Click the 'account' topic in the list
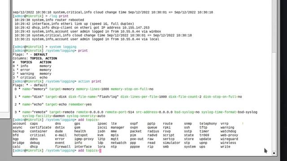Image resolution: width=287 pixels, height=161 pixels. click(19, 123)
